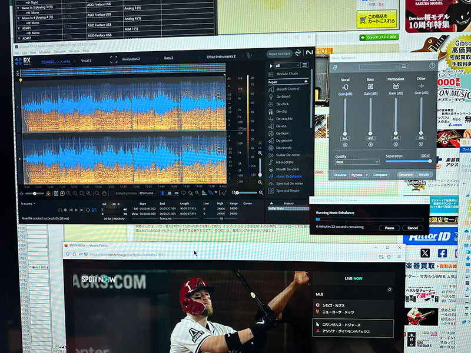Open the Module Chain
Viewport: 471px width, 353px height.
click(283, 74)
